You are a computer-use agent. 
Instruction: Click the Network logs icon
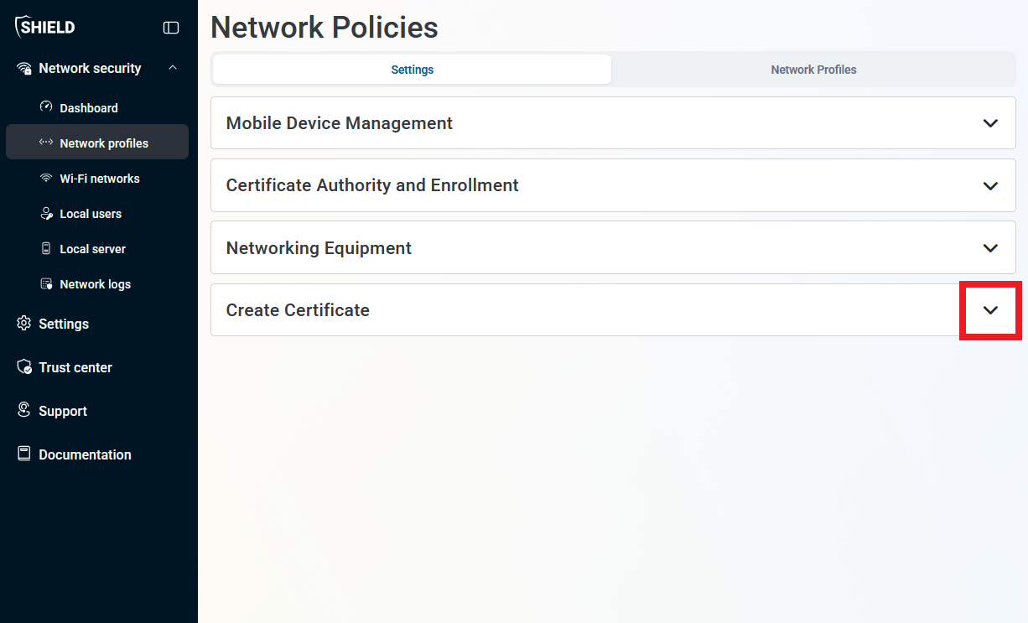click(46, 283)
